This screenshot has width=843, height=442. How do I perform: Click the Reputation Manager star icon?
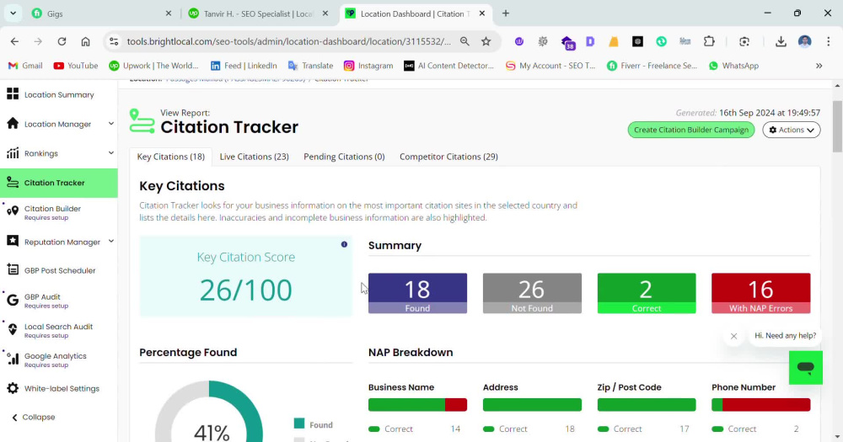coord(13,241)
